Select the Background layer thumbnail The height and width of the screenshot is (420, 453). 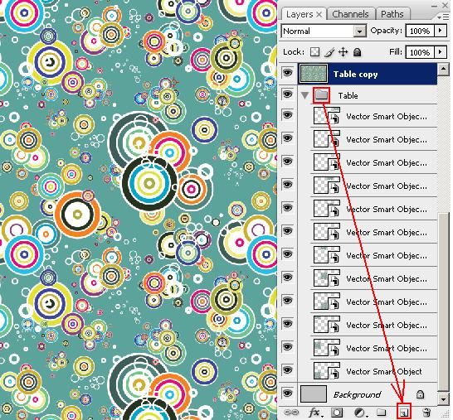click(314, 394)
